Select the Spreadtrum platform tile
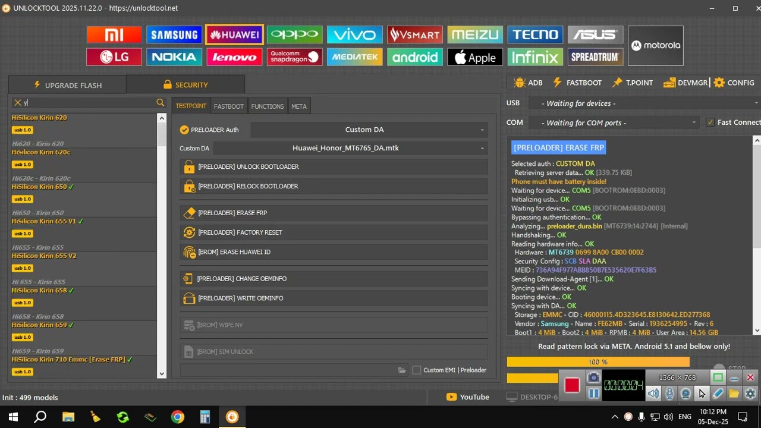This screenshot has width=761, height=428. (x=595, y=57)
